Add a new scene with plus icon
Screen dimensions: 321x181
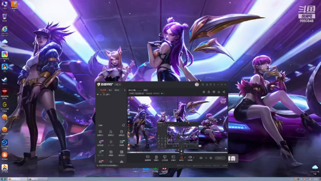(125, 90)
